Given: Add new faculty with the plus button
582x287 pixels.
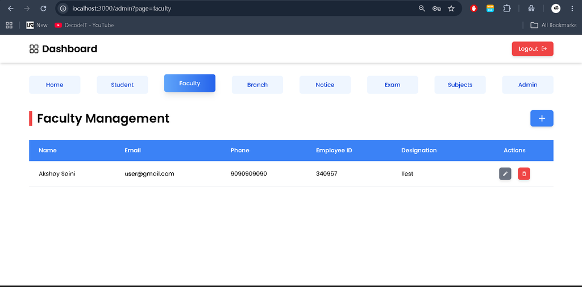Looking at the screenshot, I should [x=542, y=118].
